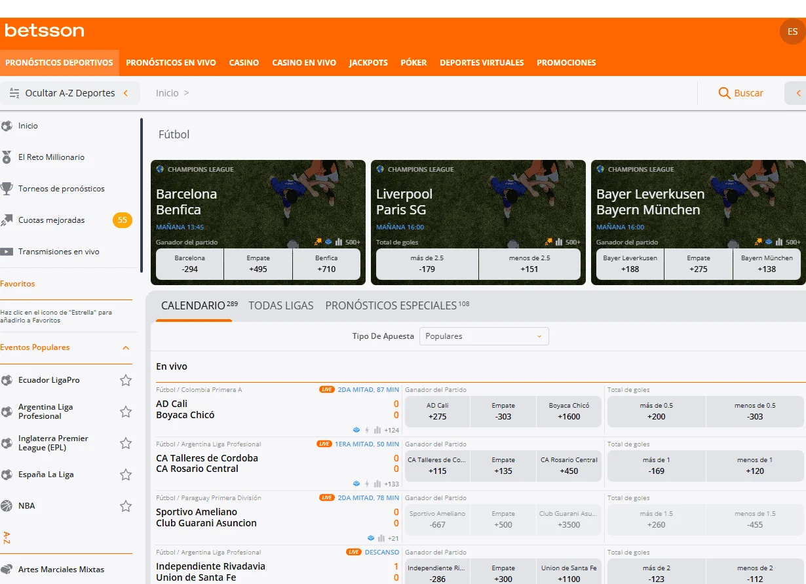The image size is (806, 584).
Task: Bet on Barcelona at -294
Action: [190, 264]
